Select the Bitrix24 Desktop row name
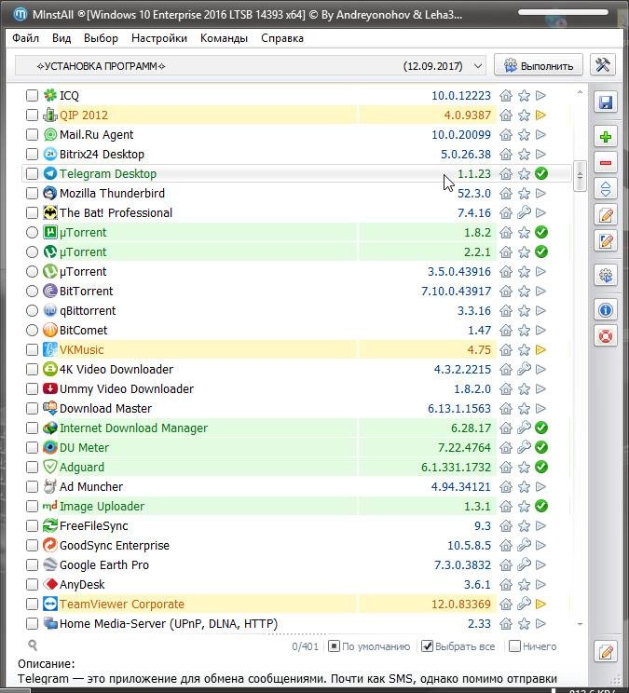 [103, 155]
